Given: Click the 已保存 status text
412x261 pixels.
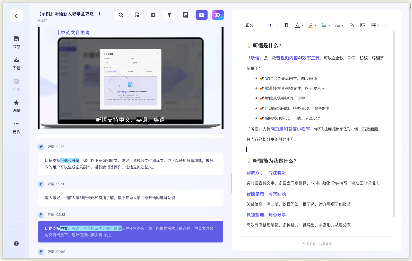Looking at the screenshot, I should [42, 21].
